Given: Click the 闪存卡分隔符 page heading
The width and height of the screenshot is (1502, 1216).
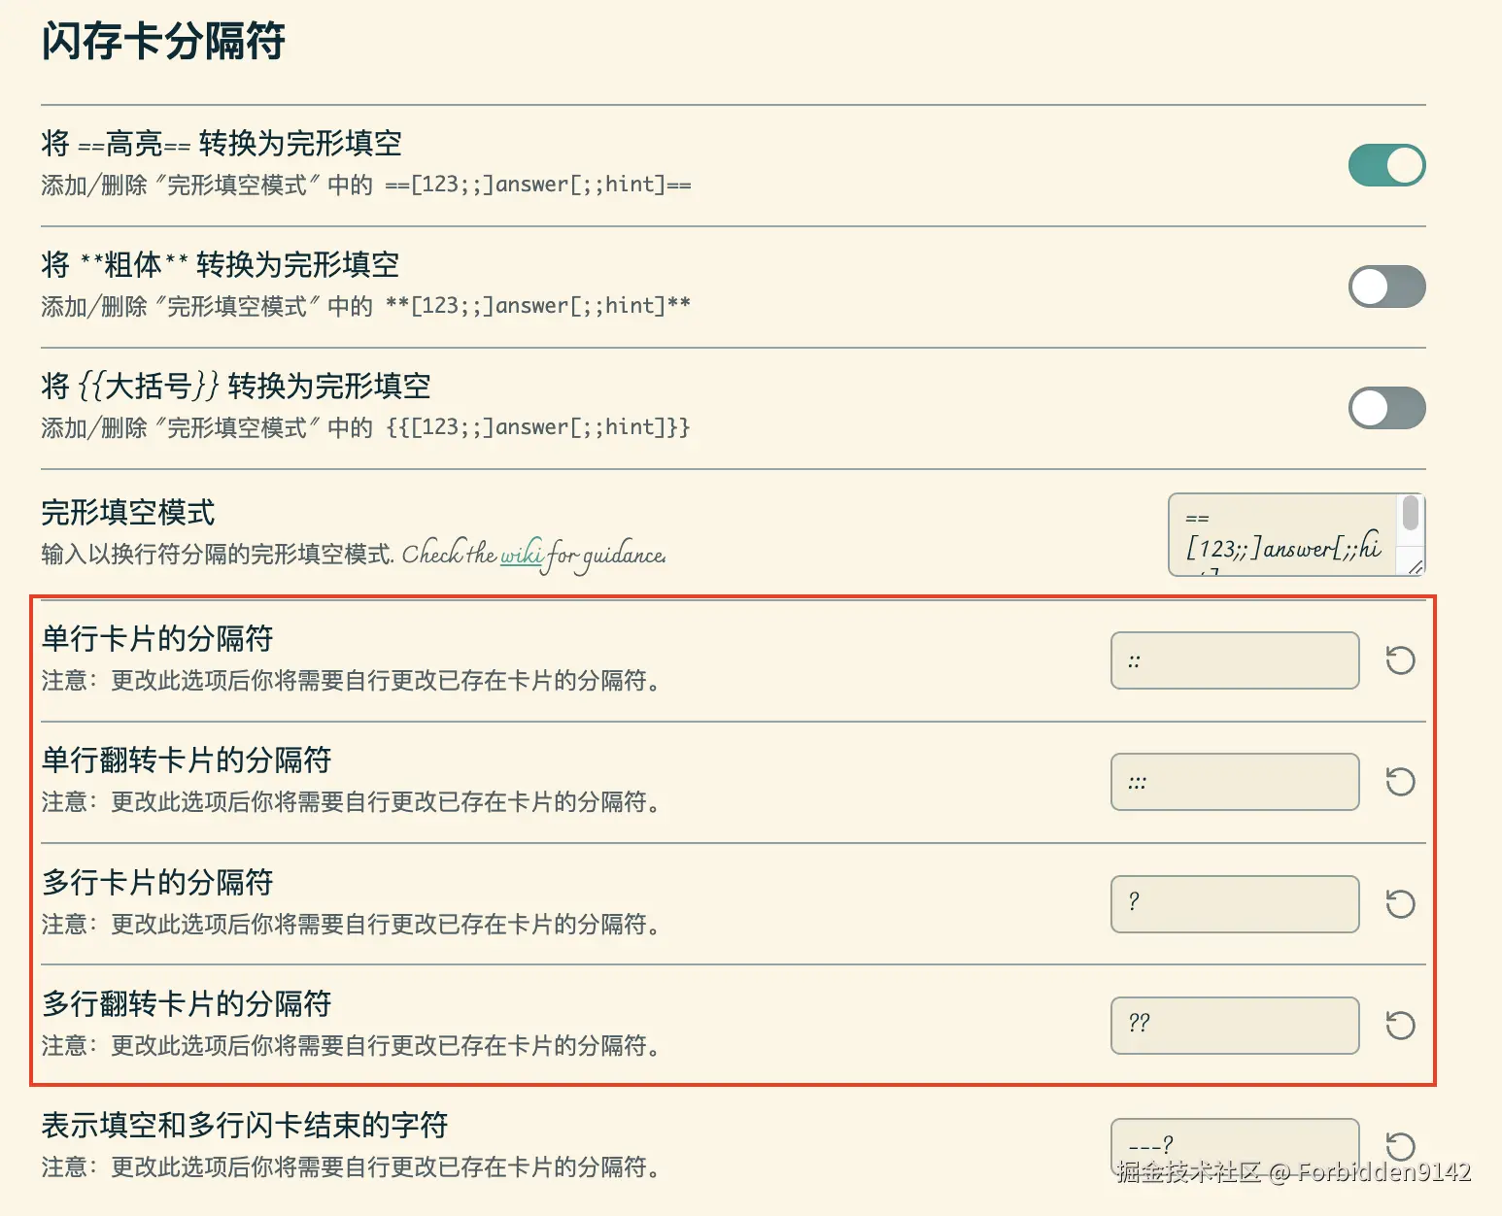Looking at the screenshot, I should [164, 42].
